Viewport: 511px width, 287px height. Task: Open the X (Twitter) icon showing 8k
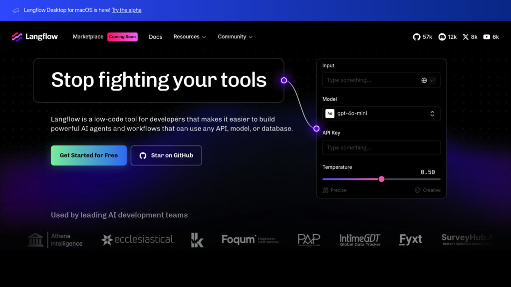pyautogui.click(x=466, y=37)
